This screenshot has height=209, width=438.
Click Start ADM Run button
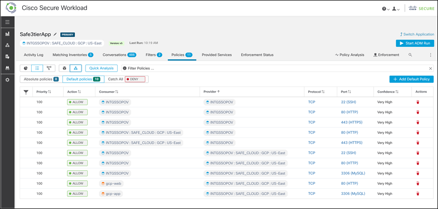(x=415, y=43)
